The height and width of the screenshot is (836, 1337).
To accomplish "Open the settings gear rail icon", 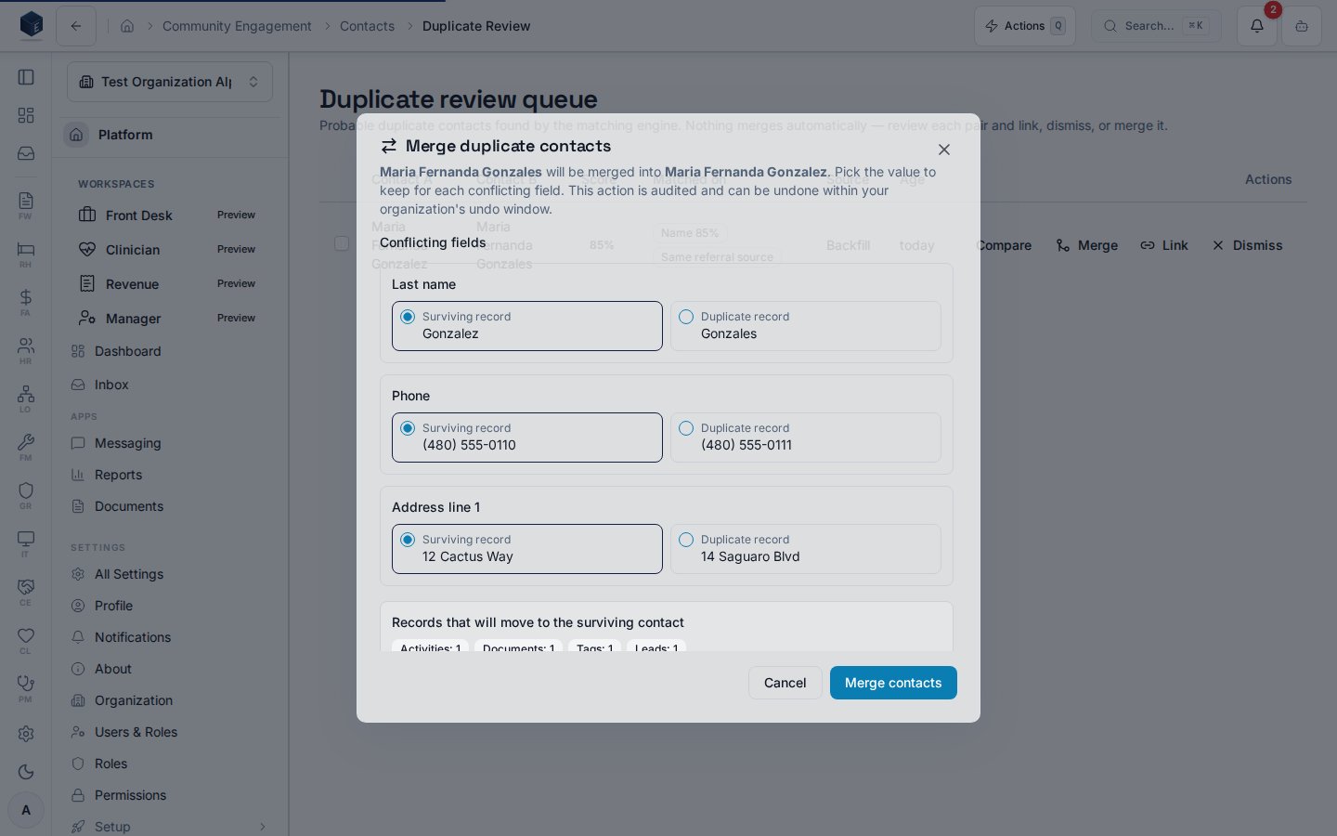I will click(26, 734).
